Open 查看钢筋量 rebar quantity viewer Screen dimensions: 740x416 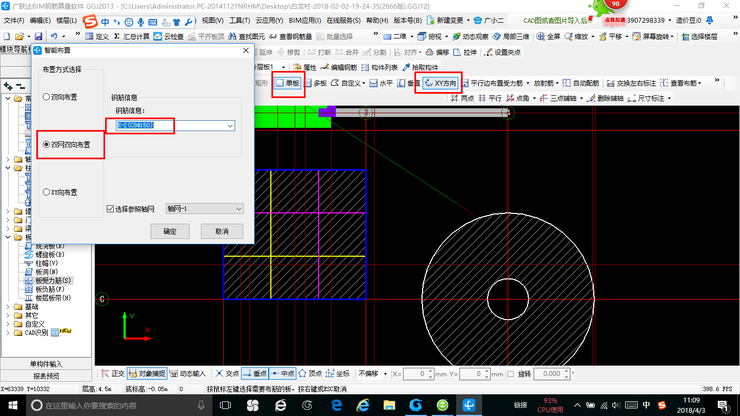coord(290,37)
